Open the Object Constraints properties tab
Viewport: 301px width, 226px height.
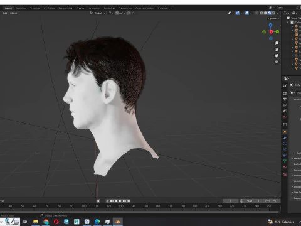(x=285, y=155)
